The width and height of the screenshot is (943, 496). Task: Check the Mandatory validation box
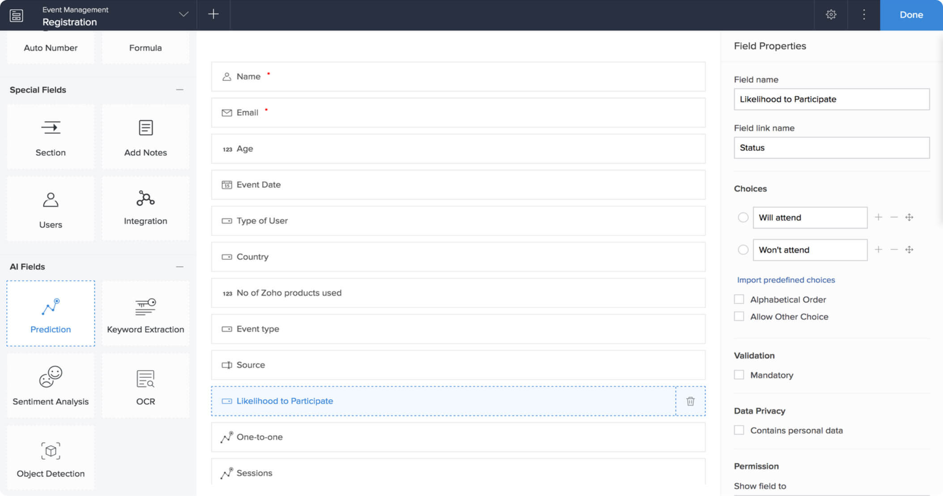(739, 375)
